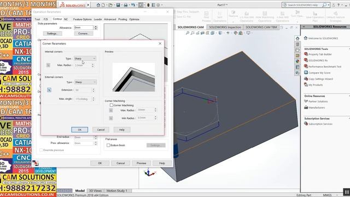Open the Appearances task pane tab
The height and width of the screenshot is (197, 350).
coord(297,61)
